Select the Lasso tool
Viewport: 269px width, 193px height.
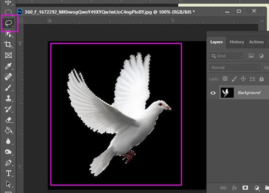pos(8,23)
